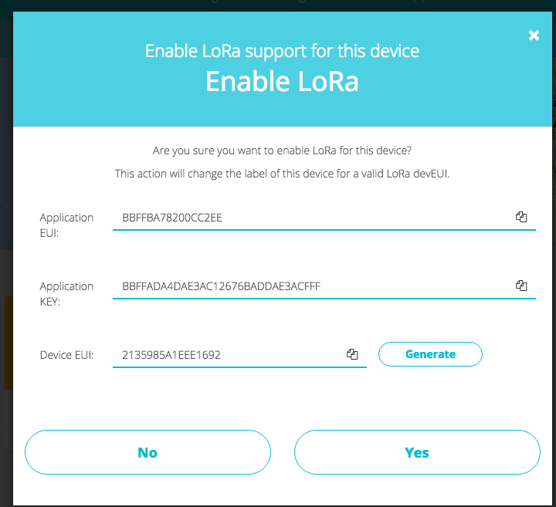The height and width of the screenshot is (507, 556).
Task: Click the Enable LoRa support subtitle
Action: [282, 51]
